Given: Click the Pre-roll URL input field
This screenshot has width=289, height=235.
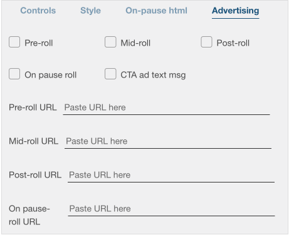Looking at the screenshot, I should pos(166,107).
